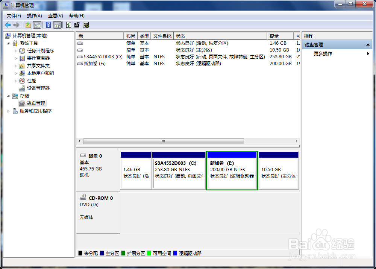Viewport: 376px width, 269px height.
Task: Open the 查看(V) menu
Action: point(56,16)
